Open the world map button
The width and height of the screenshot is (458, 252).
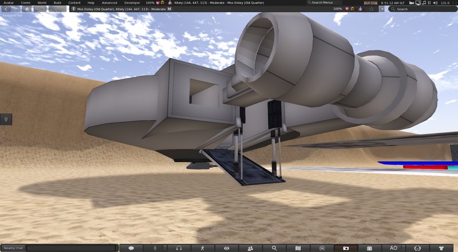tap(298, 248)
